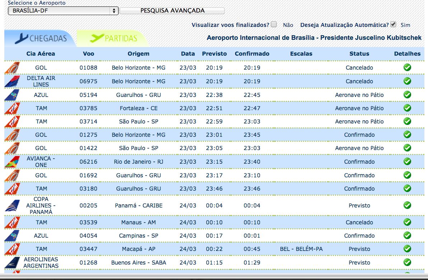Image resolution: width=428 pixels, height=280 pixels.
Task: Open details checkmark for Copa flight 00205
Action: coord(407,205)
